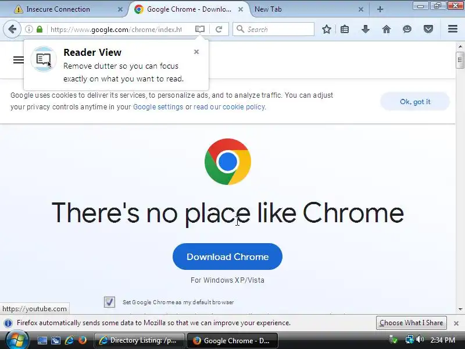Open site information via the info icon
The width and height of the screenshot is (465, 349).
pyautogui.click(x=28, y=29)
